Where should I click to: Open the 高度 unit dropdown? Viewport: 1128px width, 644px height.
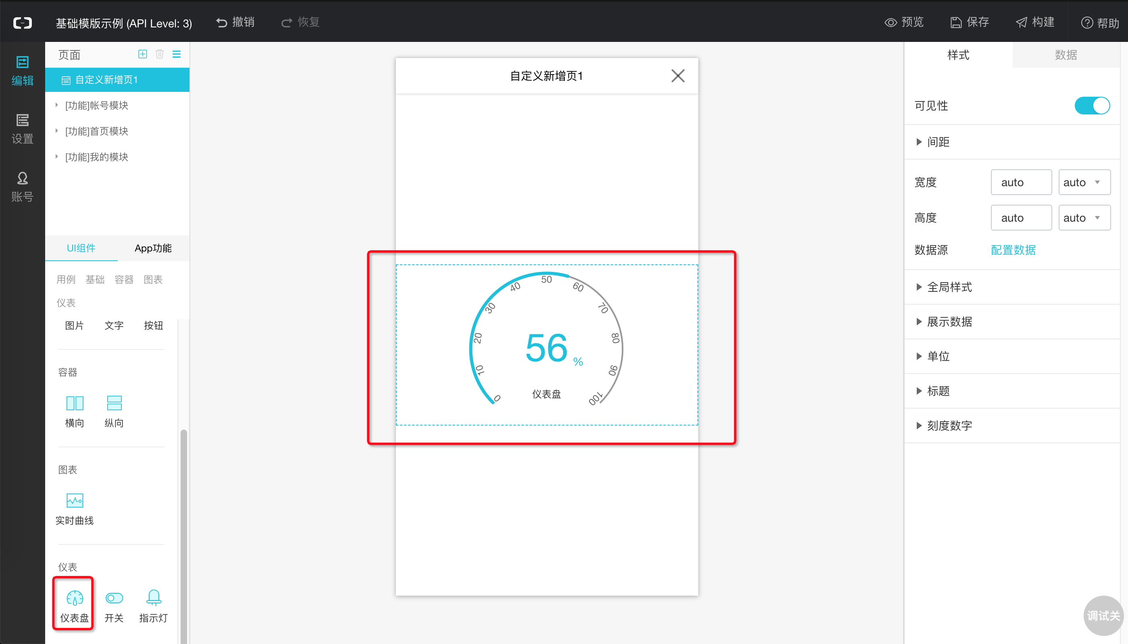click(1084, 218)
